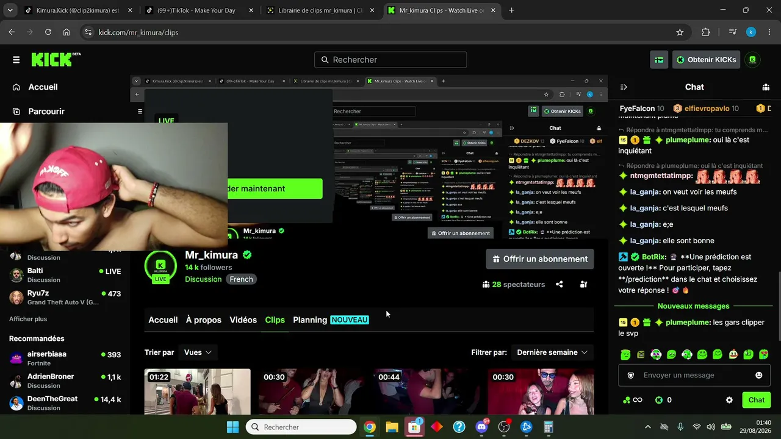781x439 pixels.
Task: Open Mr_kimura's live avatar
Action: 160,266
